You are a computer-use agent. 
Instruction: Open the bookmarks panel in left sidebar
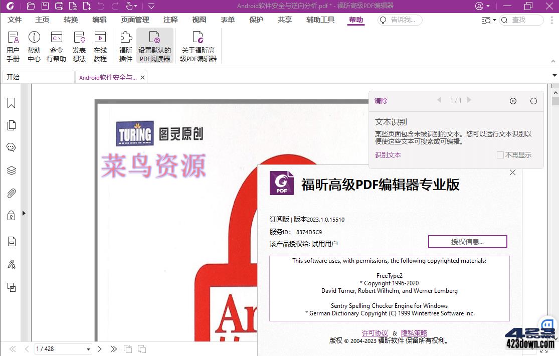click(x=11, y=103)
